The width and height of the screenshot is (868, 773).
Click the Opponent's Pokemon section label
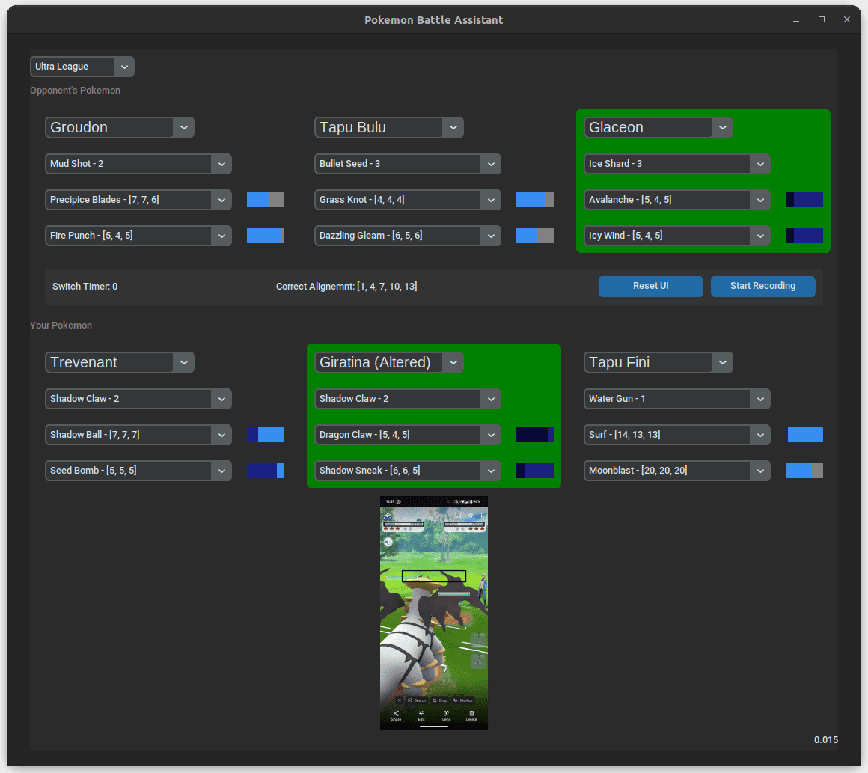76,91
